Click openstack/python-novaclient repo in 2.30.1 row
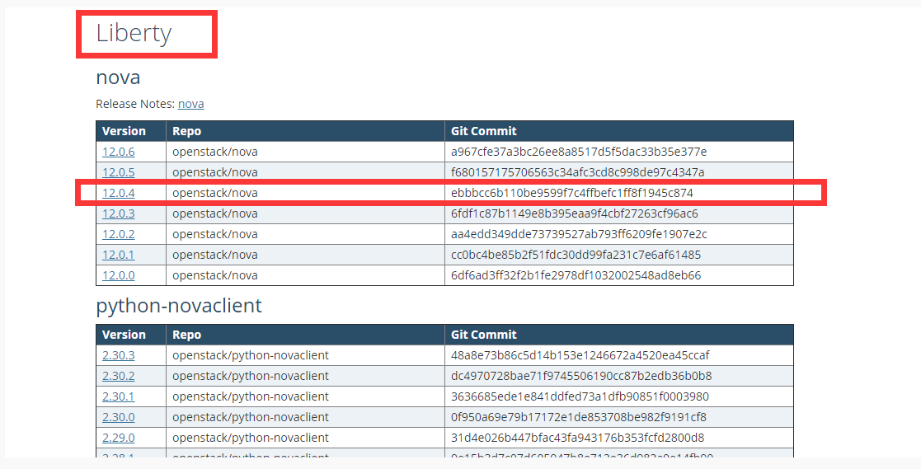Screen dimensions: 921x469 (251, 396)
